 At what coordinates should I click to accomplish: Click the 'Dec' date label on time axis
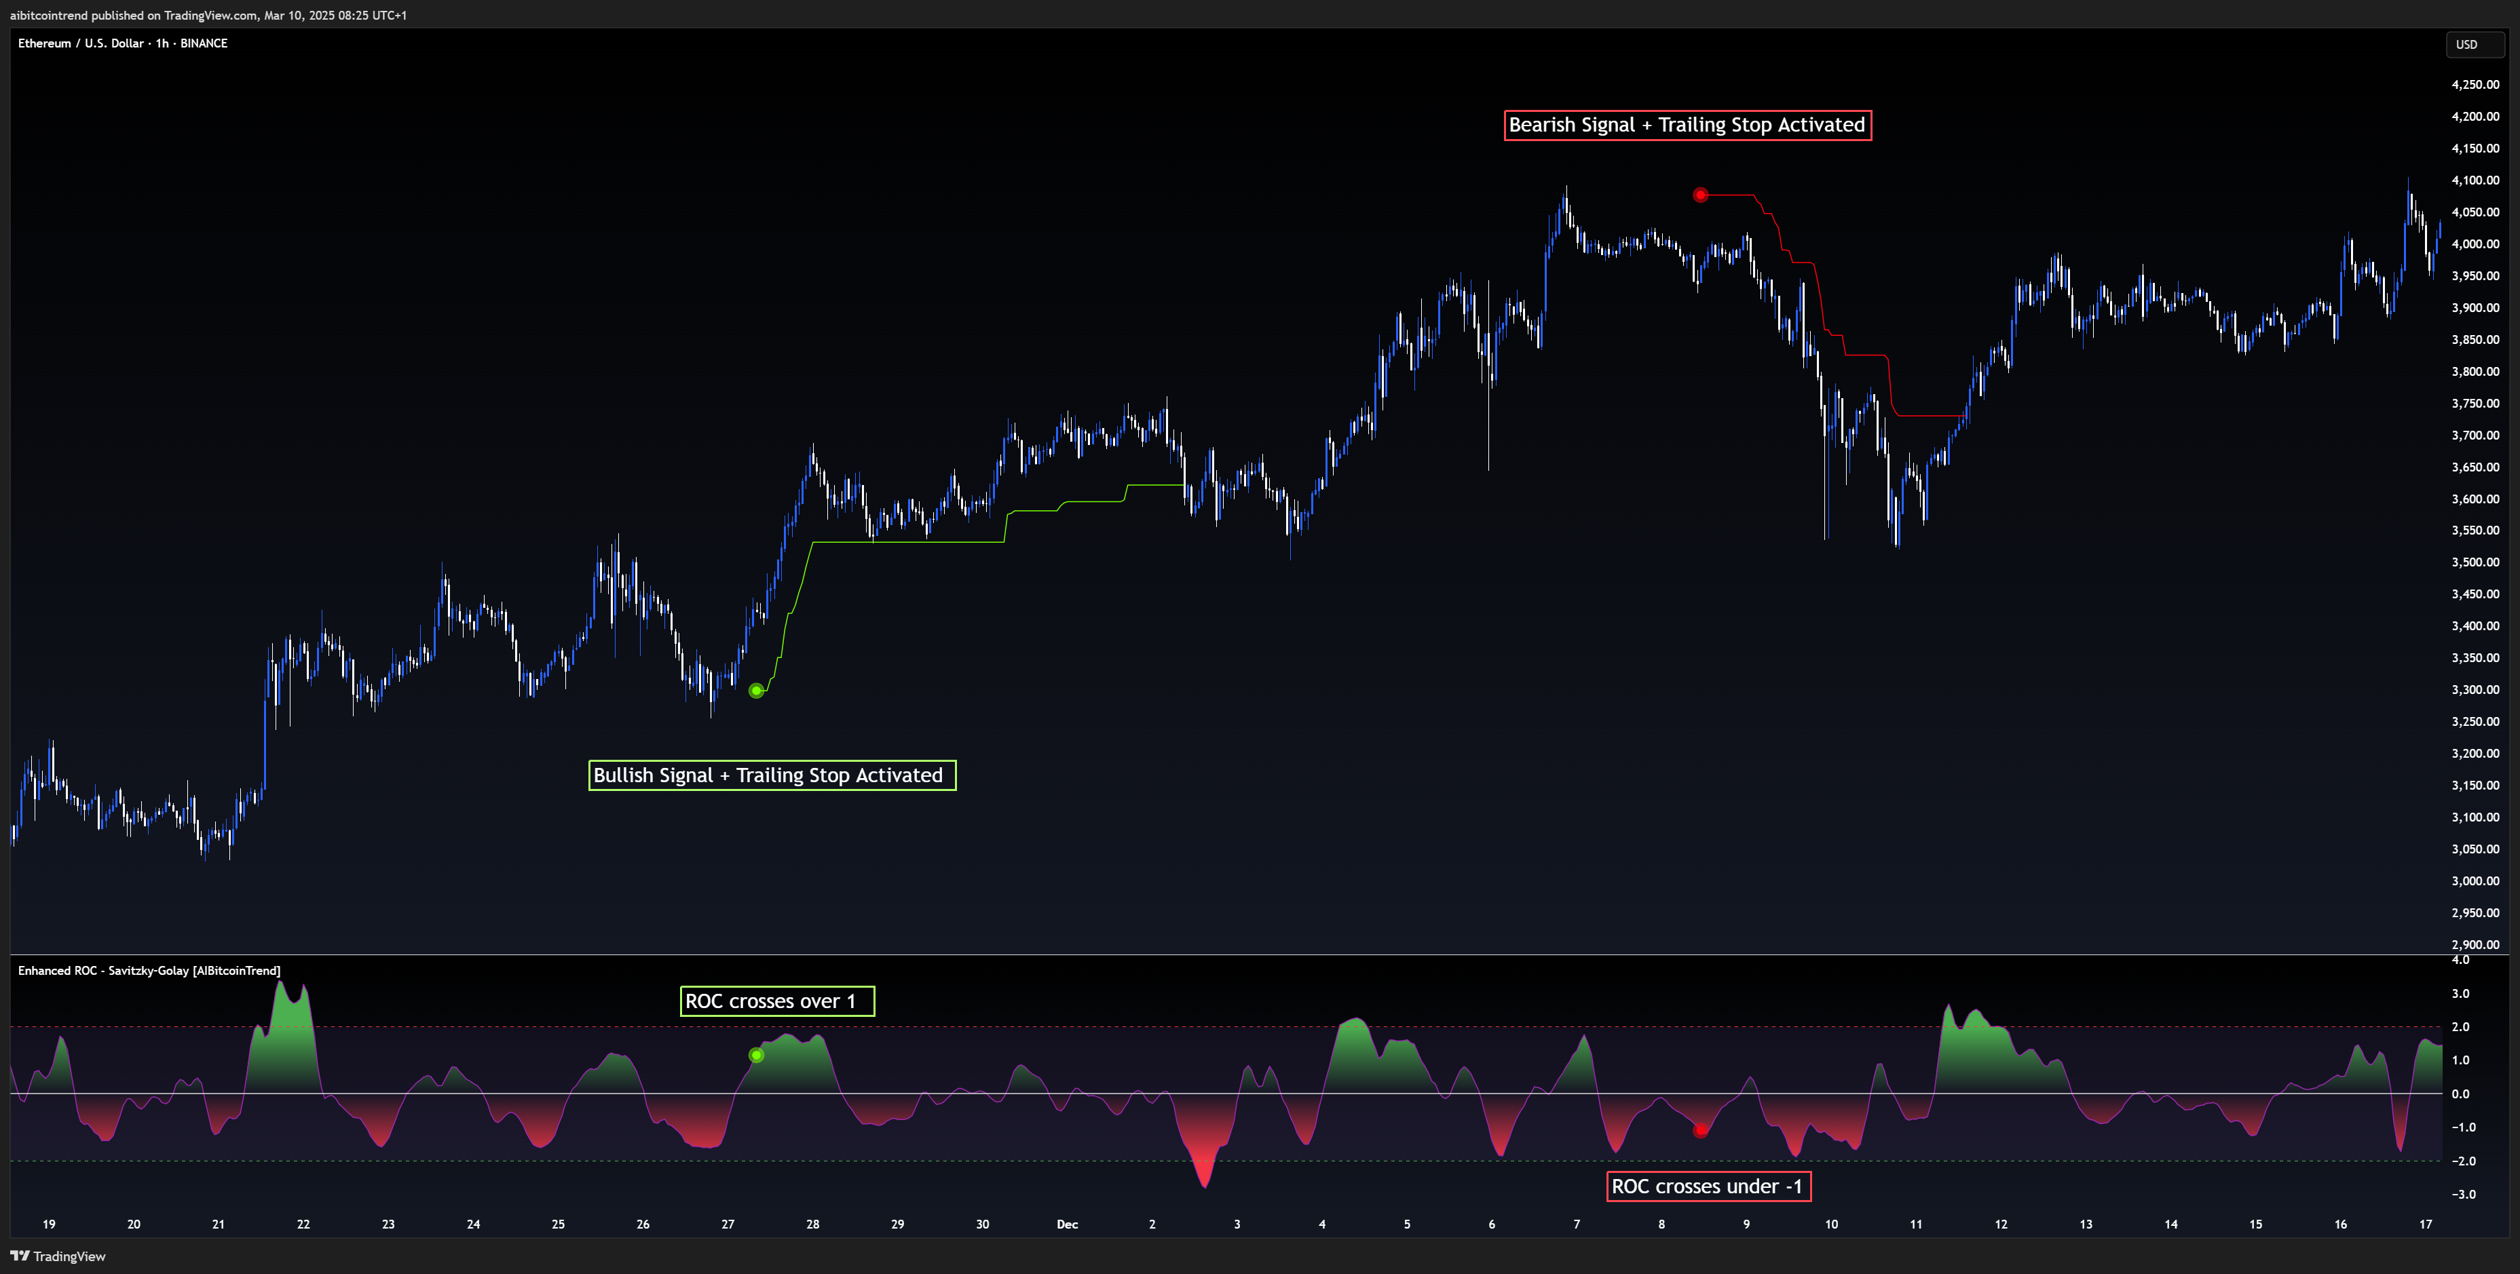point(1068,1224)
